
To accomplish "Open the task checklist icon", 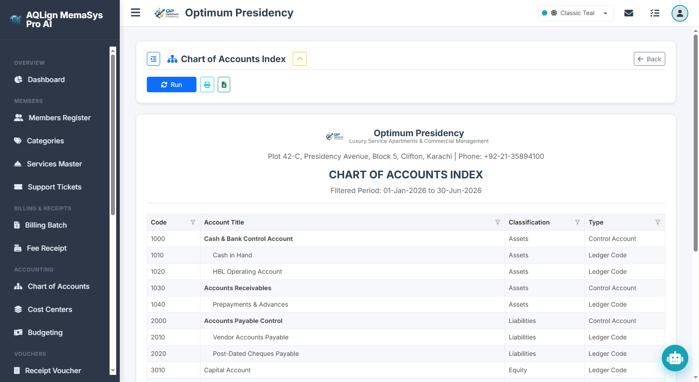I will point(655,13).
